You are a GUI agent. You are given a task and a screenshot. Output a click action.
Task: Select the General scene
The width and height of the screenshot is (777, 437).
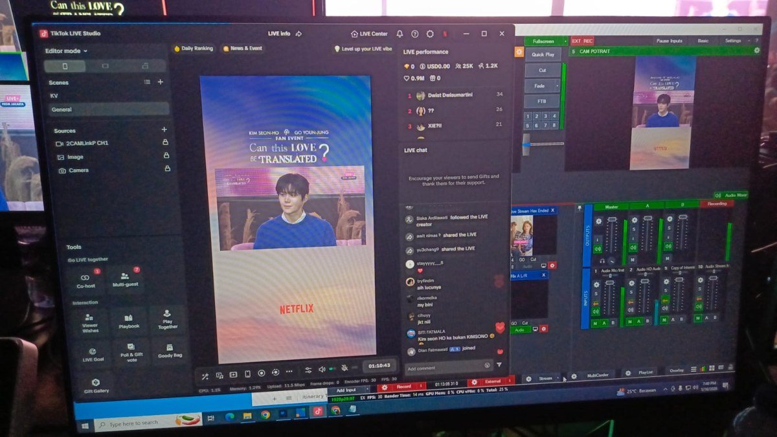tap(109, 109)
